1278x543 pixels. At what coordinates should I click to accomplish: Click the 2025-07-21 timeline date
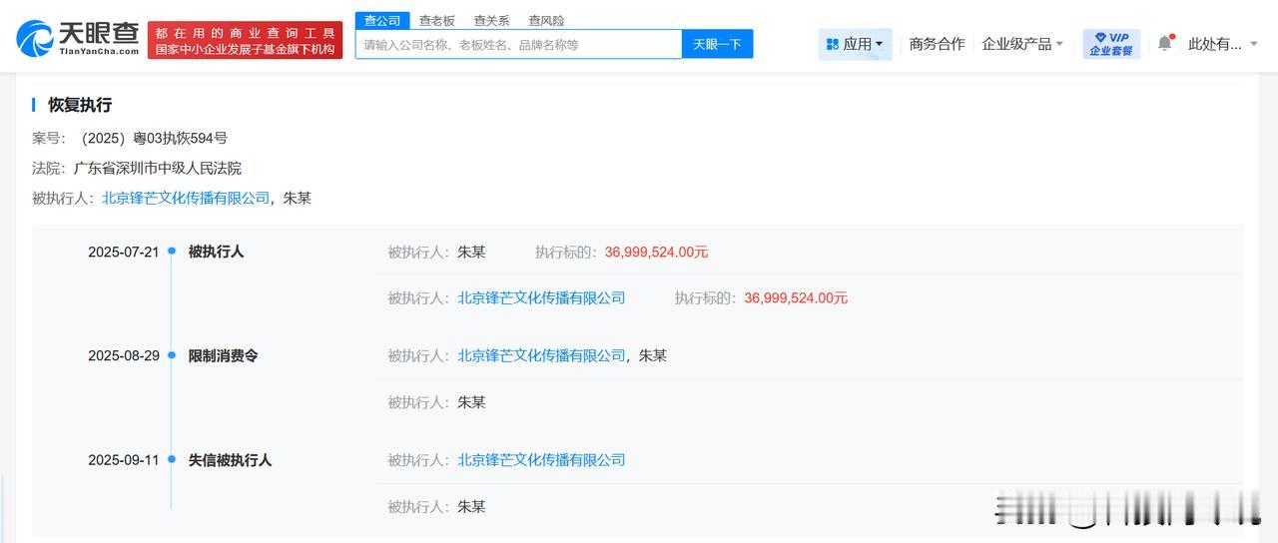click(x=124, y=252)
